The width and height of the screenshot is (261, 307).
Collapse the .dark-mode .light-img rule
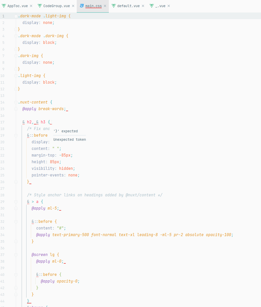pos(16,16)
